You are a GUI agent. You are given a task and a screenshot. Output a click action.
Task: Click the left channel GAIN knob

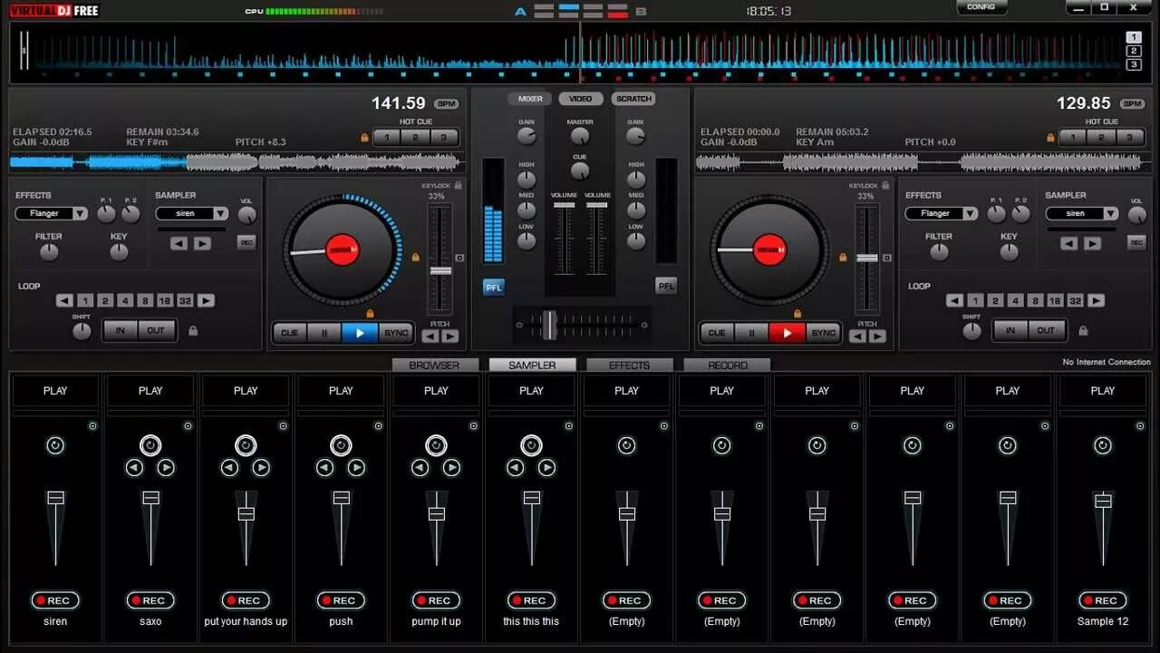pyautogui.click(x=527, y=136)
